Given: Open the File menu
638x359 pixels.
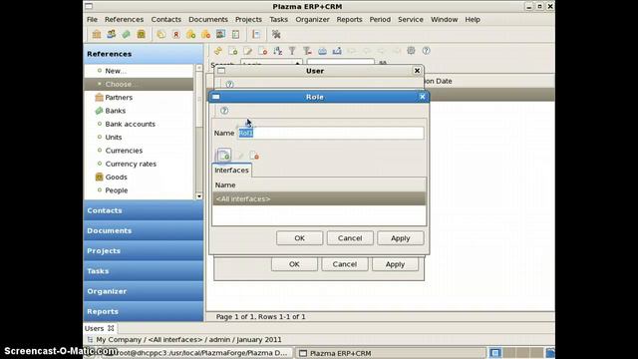Looking at the screenshot, I should click(92, 20).
